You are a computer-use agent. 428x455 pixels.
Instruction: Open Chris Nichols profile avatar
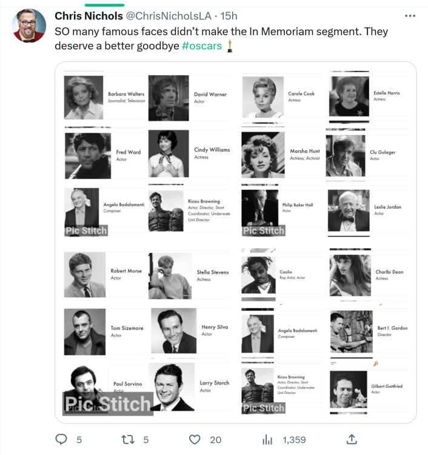pos(29,26)
